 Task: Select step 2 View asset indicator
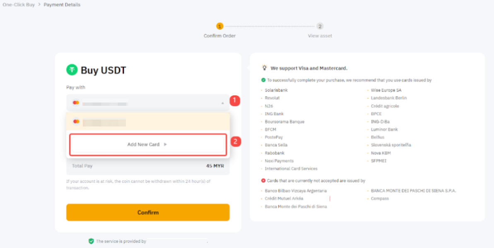click(320, 26)
